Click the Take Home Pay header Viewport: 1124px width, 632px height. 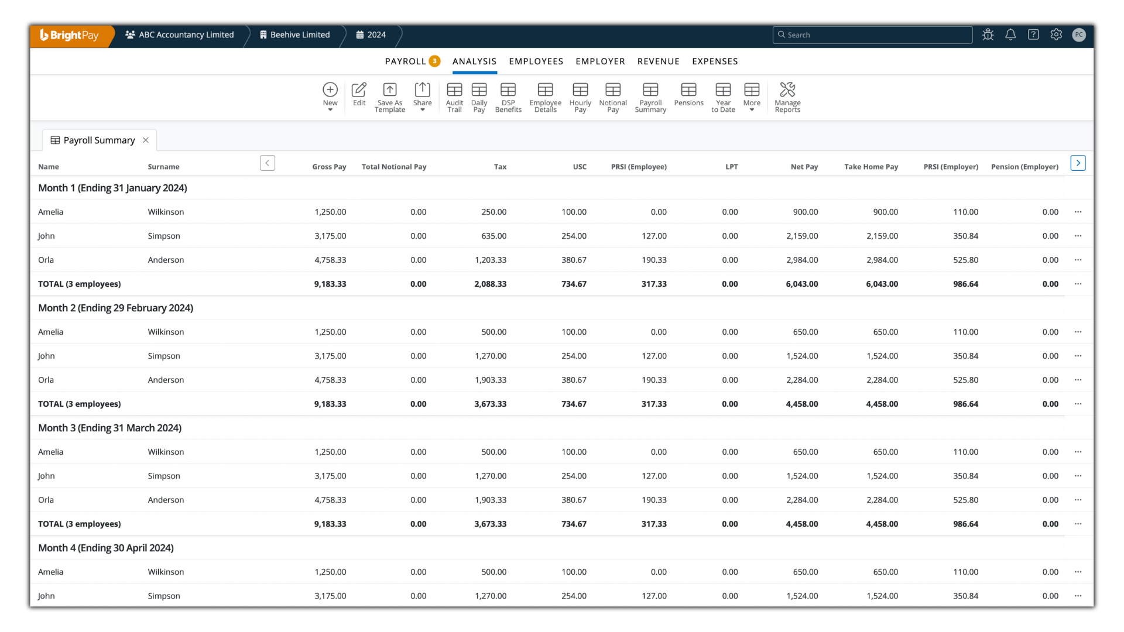pyautogui.click(x=871, y=167)
